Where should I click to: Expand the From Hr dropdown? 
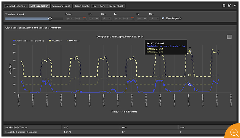point(94,19)
